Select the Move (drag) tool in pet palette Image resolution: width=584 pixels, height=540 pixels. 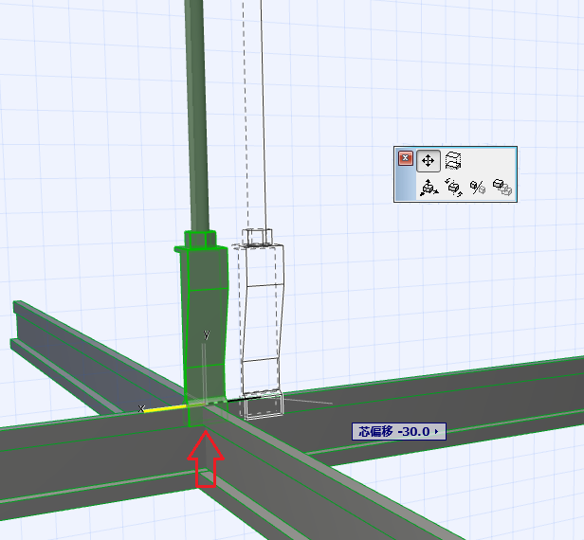429,161
